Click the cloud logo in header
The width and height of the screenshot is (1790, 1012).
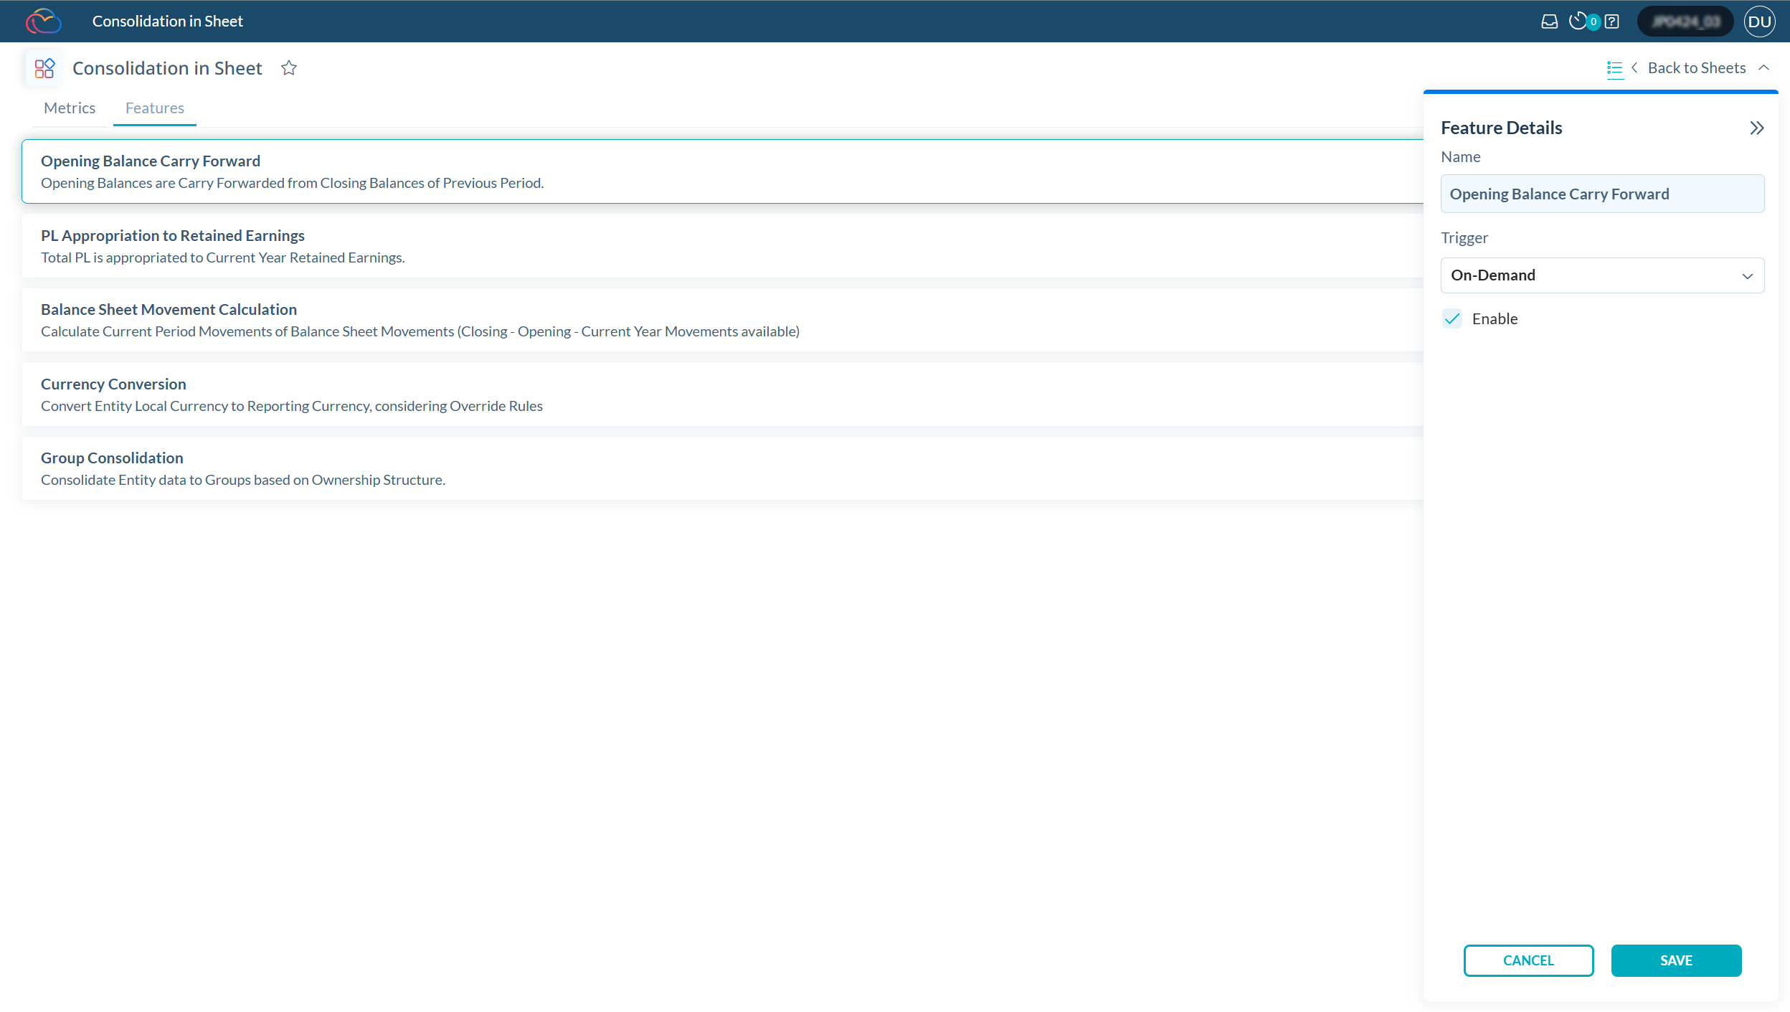[43, 22]
